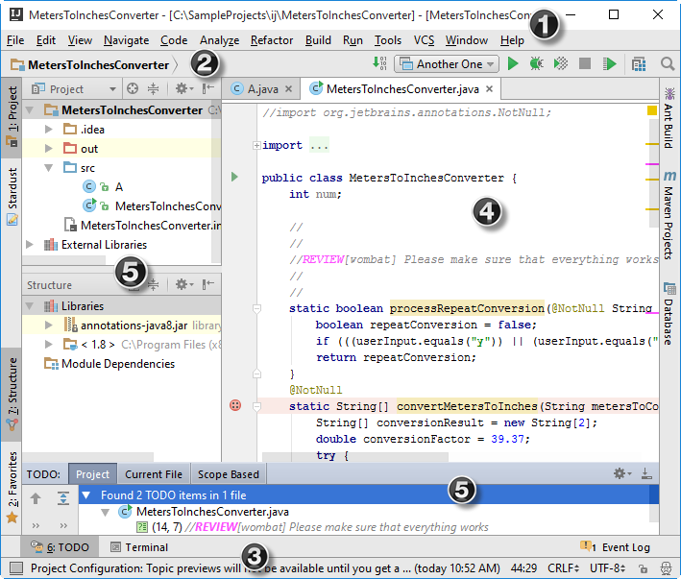Click the Stop square icon in toolbar

click(x=584, y=64)
